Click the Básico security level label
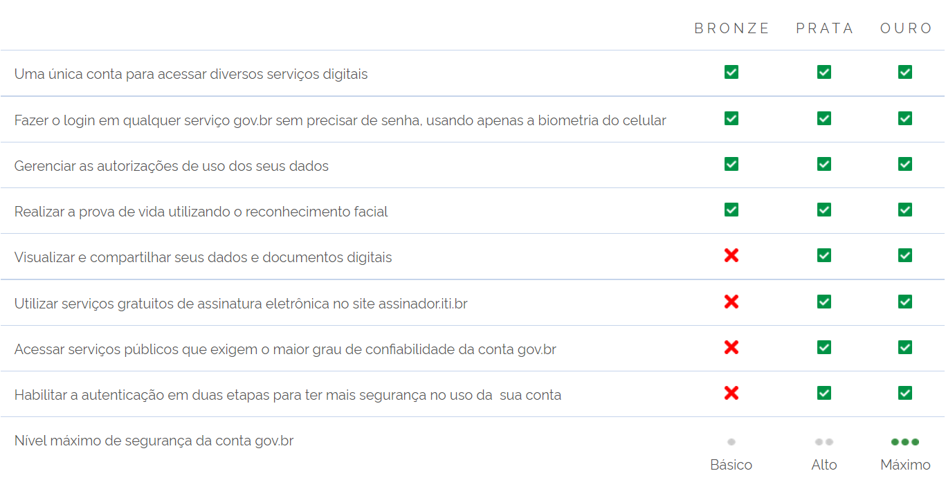Image resolution: width=946 pixels, height=489 pixels. point(731,465)
